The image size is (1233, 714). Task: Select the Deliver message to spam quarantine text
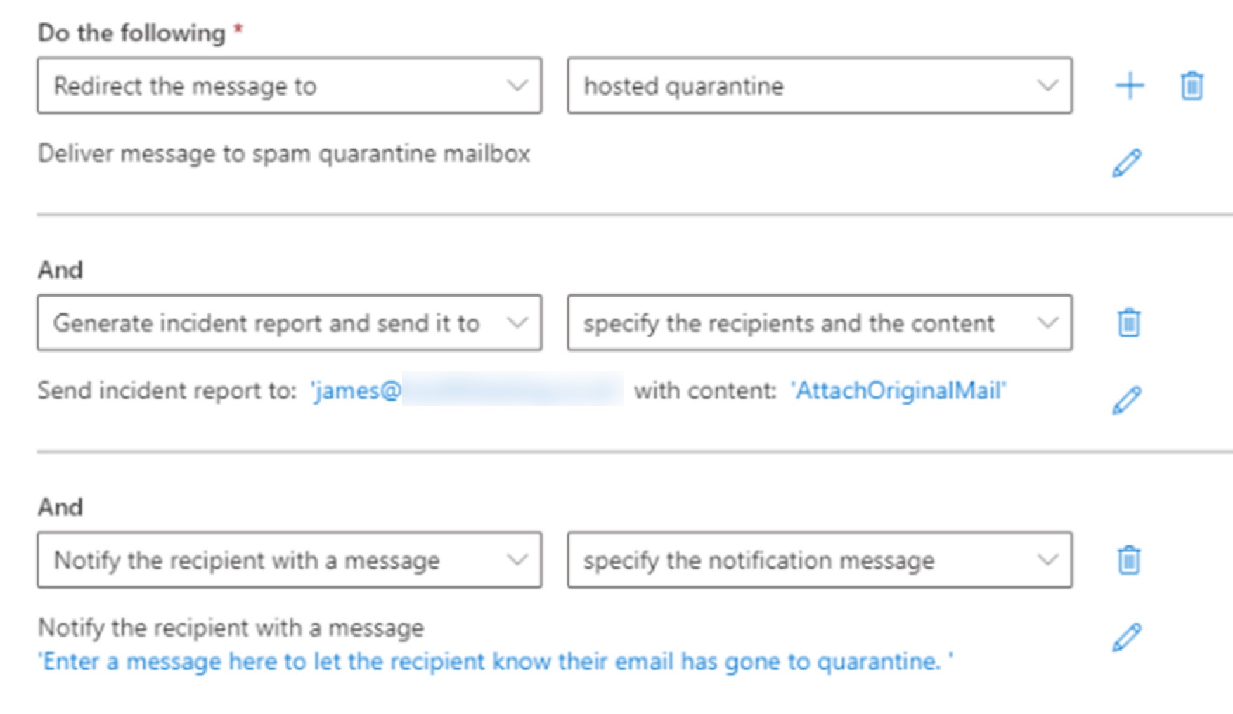[284, 153]
